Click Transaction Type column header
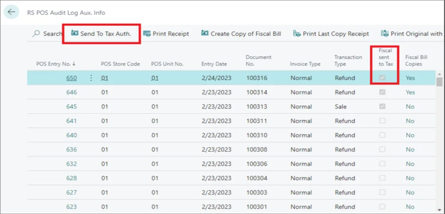The image size is (445, 214). [348, 61]
